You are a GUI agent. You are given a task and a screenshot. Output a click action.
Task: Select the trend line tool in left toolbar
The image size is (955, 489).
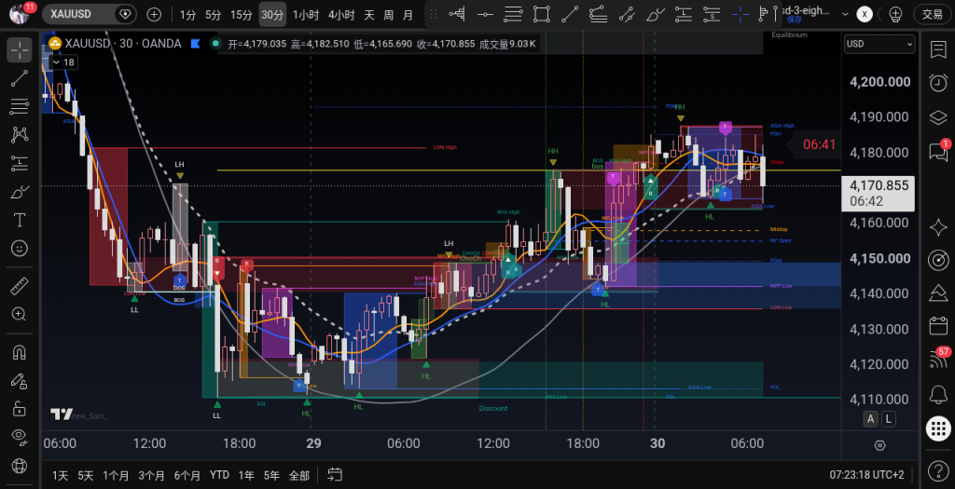(20, 78)
